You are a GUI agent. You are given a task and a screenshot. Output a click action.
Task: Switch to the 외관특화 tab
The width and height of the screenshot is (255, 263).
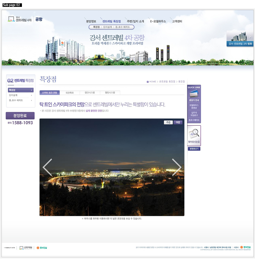70,93
